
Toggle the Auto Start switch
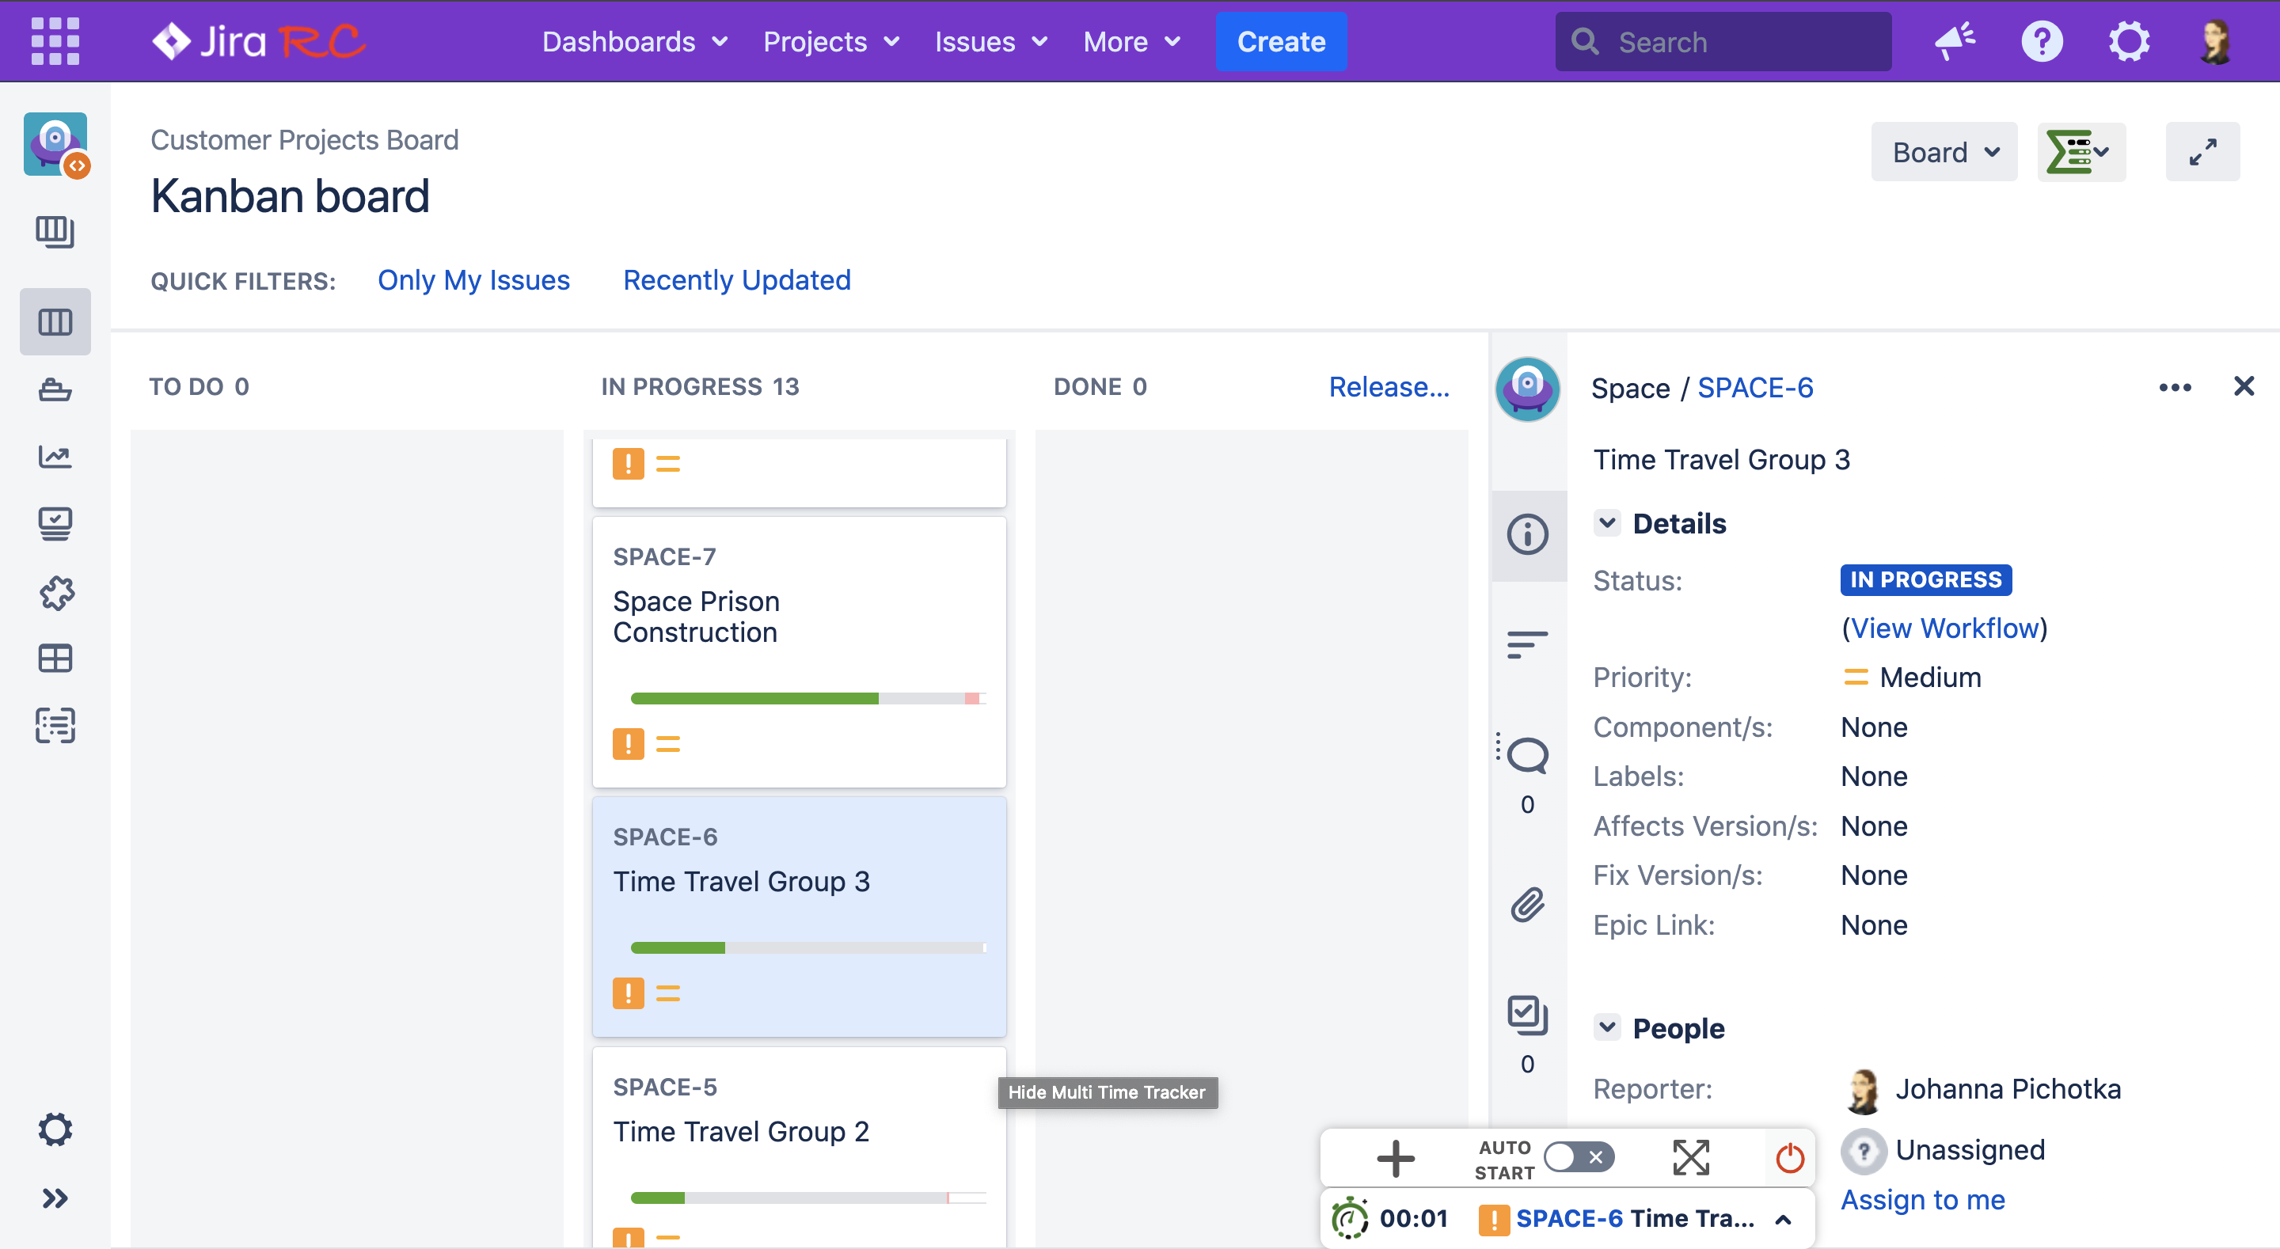pos(1579,1158)
